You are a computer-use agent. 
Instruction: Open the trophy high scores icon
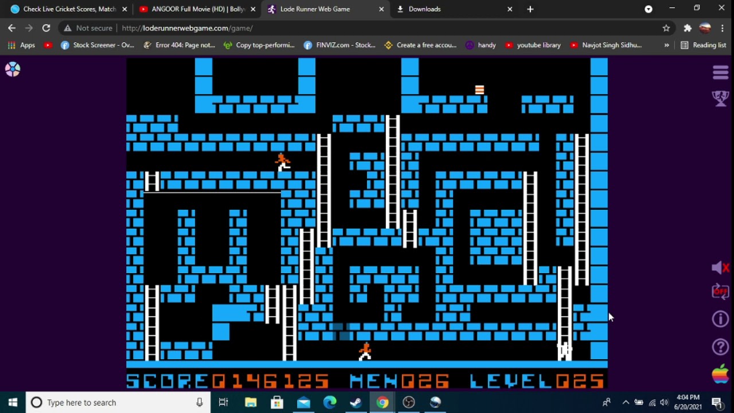point(720,98)
